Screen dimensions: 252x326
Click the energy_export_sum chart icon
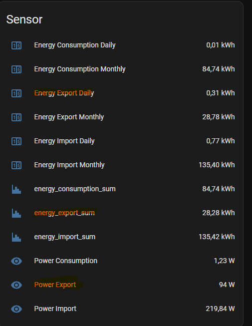pyautogui.click(x=16, y=213)
